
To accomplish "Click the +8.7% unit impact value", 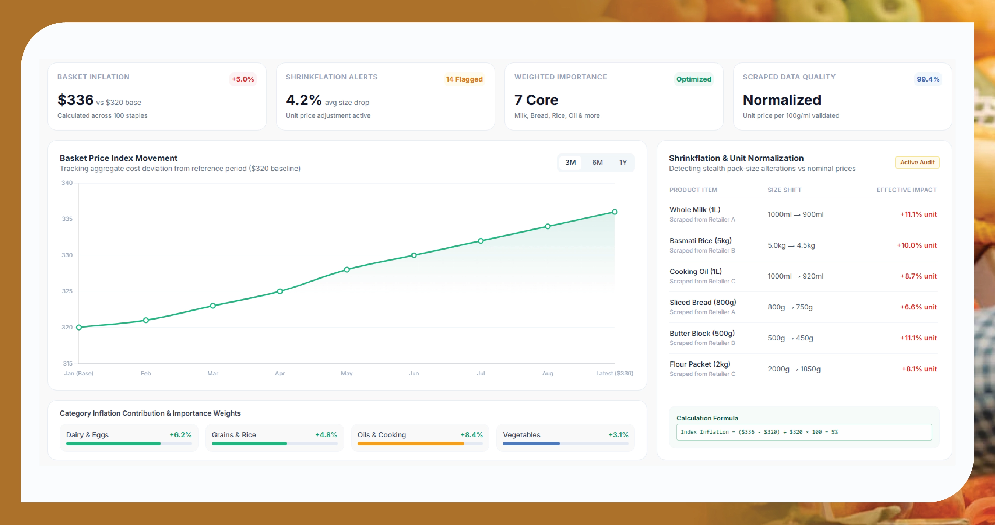I will click(918, 276).
